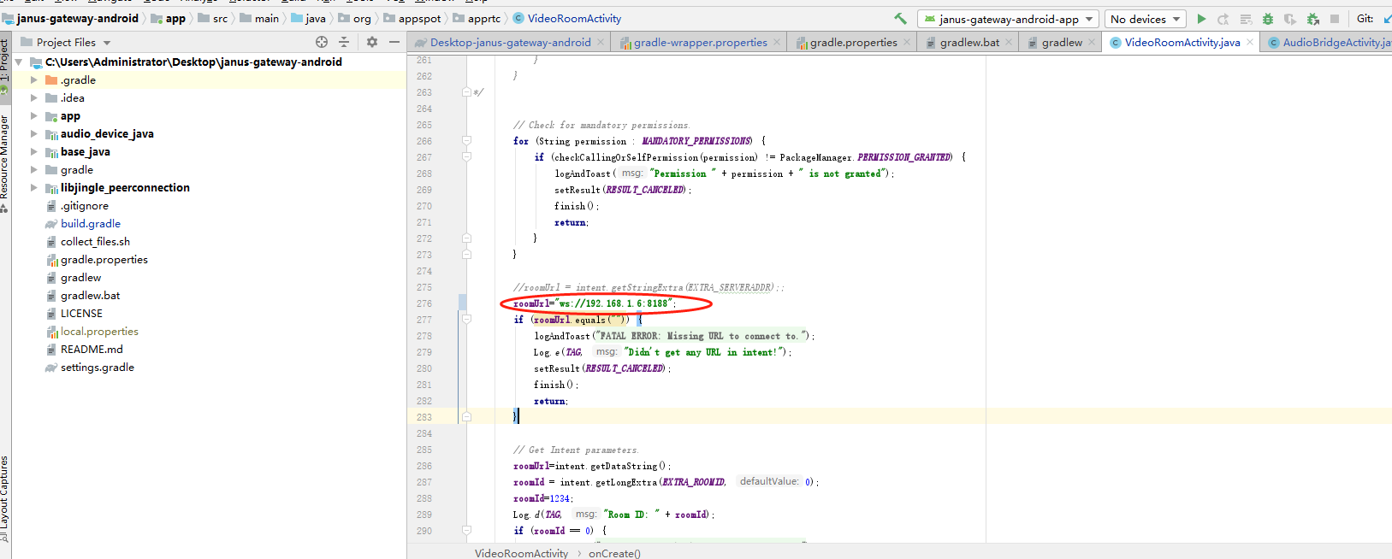Toggle the Layout Captures tool window
This screenshot has width=1392, height=559.
click(4, 498)
